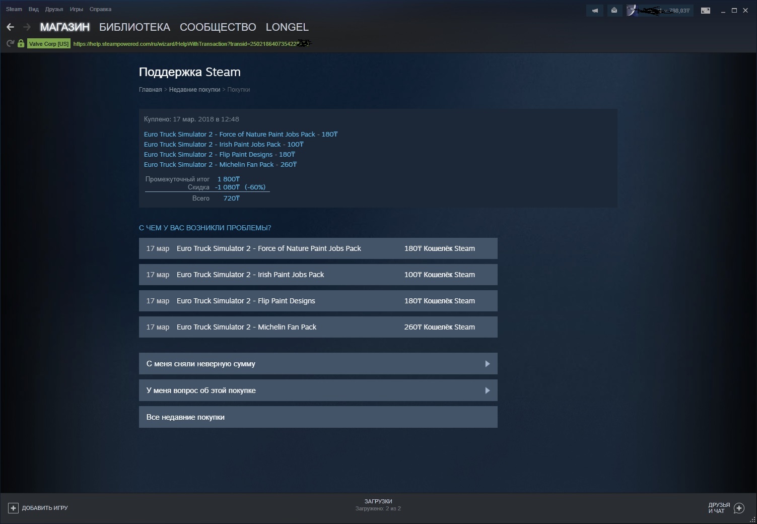The image size is (757, 524).
Task: Switch to the БИБЛИОТЕКА tab
Action: point(134,27)
